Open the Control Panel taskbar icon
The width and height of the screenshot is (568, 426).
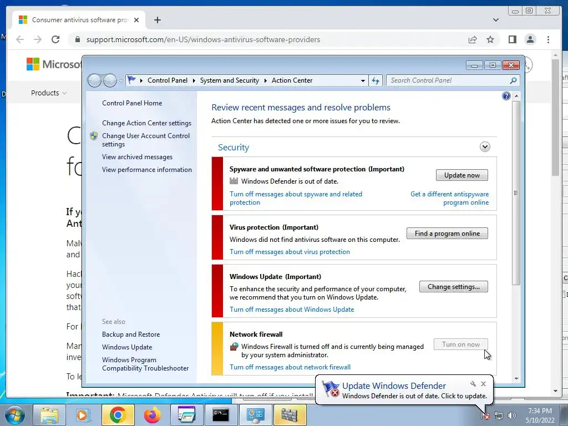[x=255, y=415]
